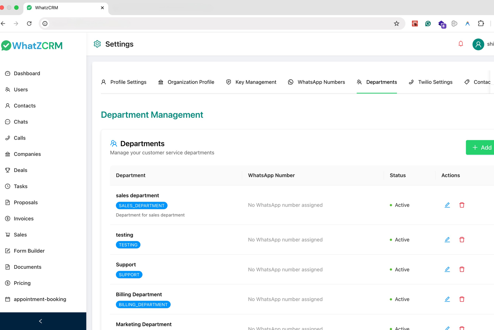Open the Invoices section

click(23, 218)
